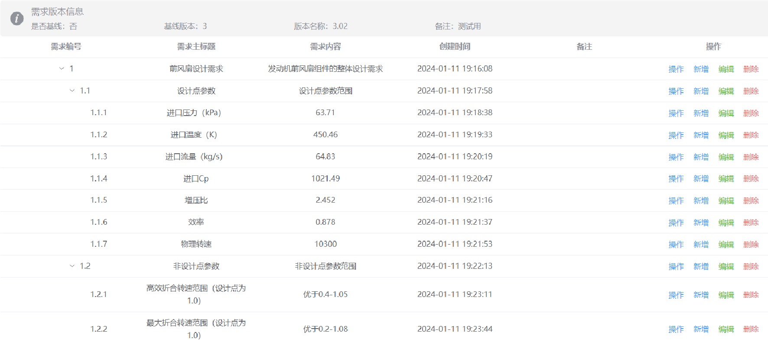The image size is (768, 342).
Task: Click the 需求编号 column header
Action: 66,47
